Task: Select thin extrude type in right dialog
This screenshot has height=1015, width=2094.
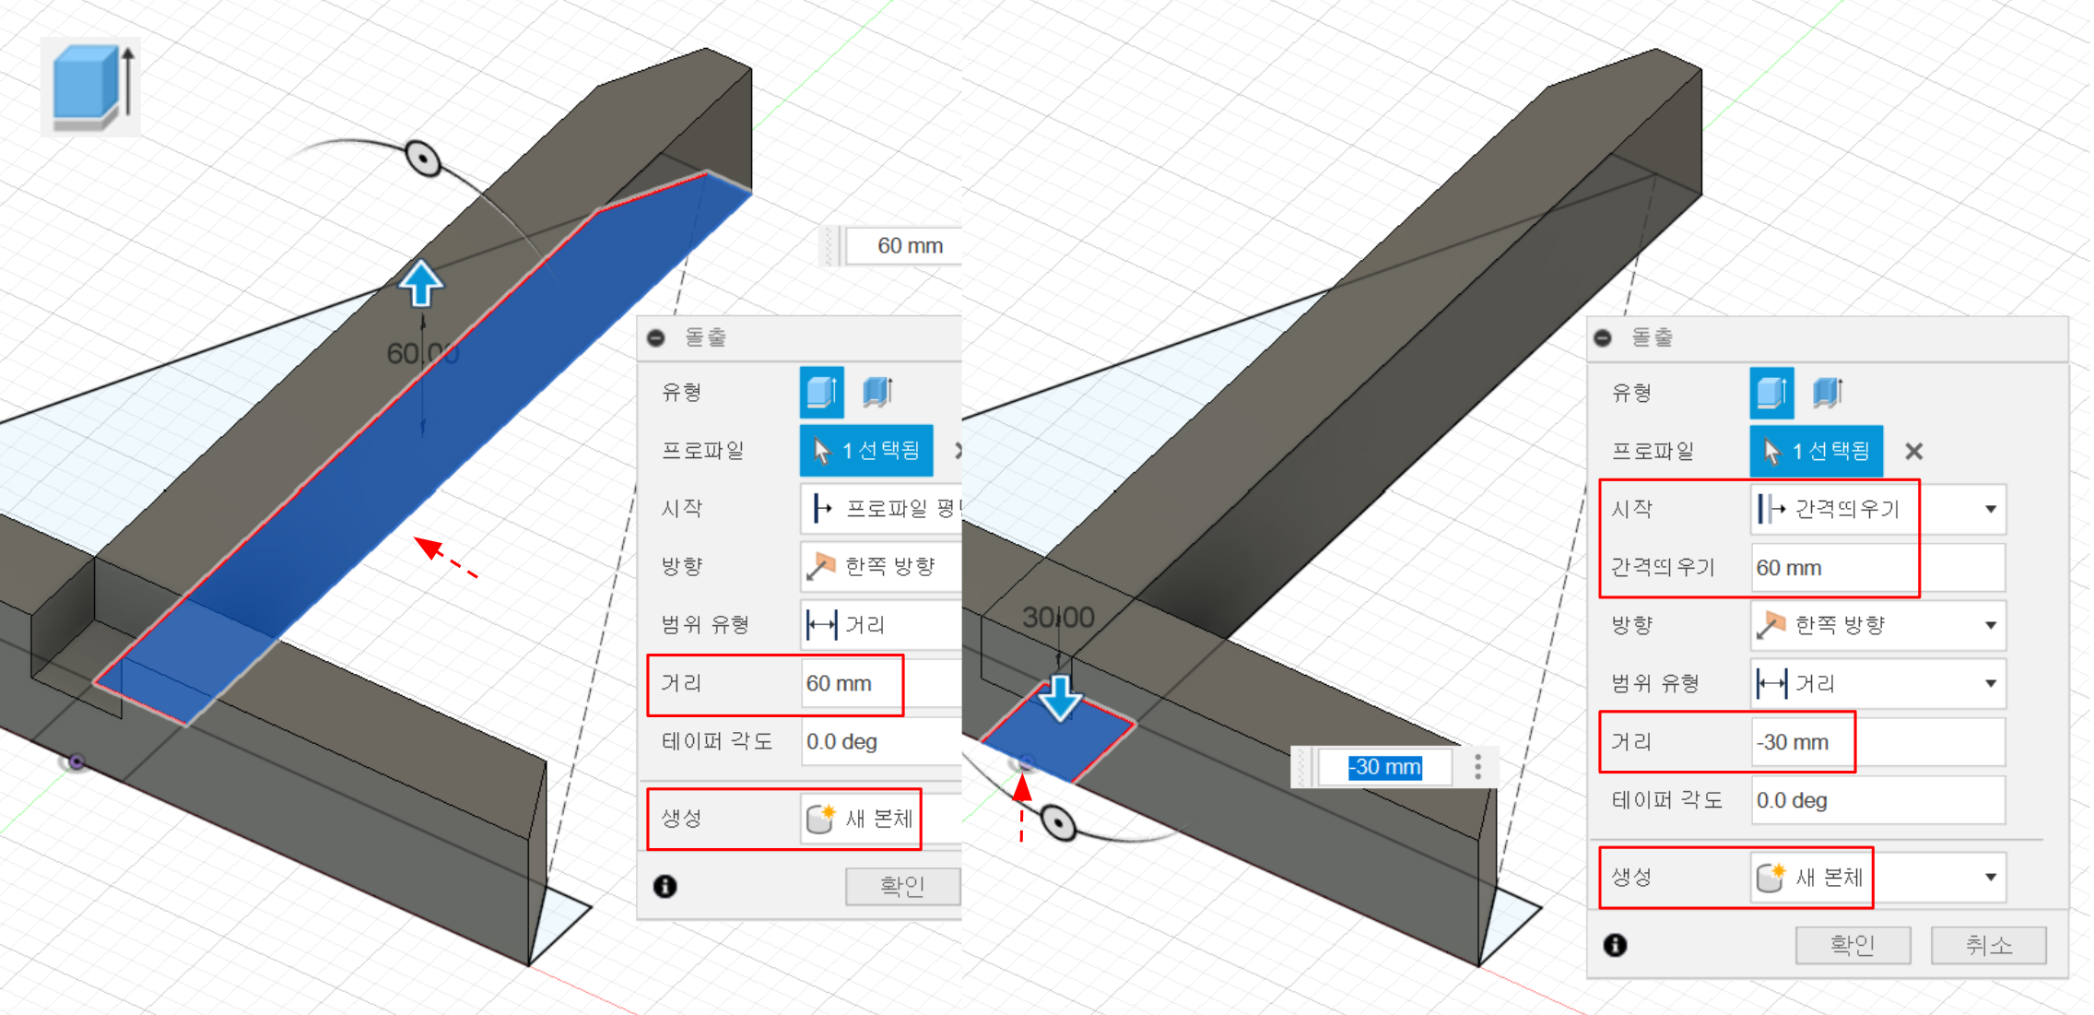Action: tap(1827, 393)
